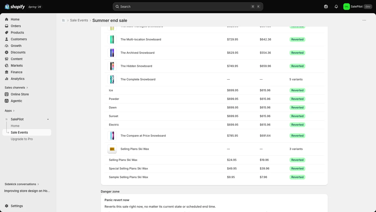Click the Orders icon in sidebar
This screenshot has height=212, width=376.
[x=7, y=26]
